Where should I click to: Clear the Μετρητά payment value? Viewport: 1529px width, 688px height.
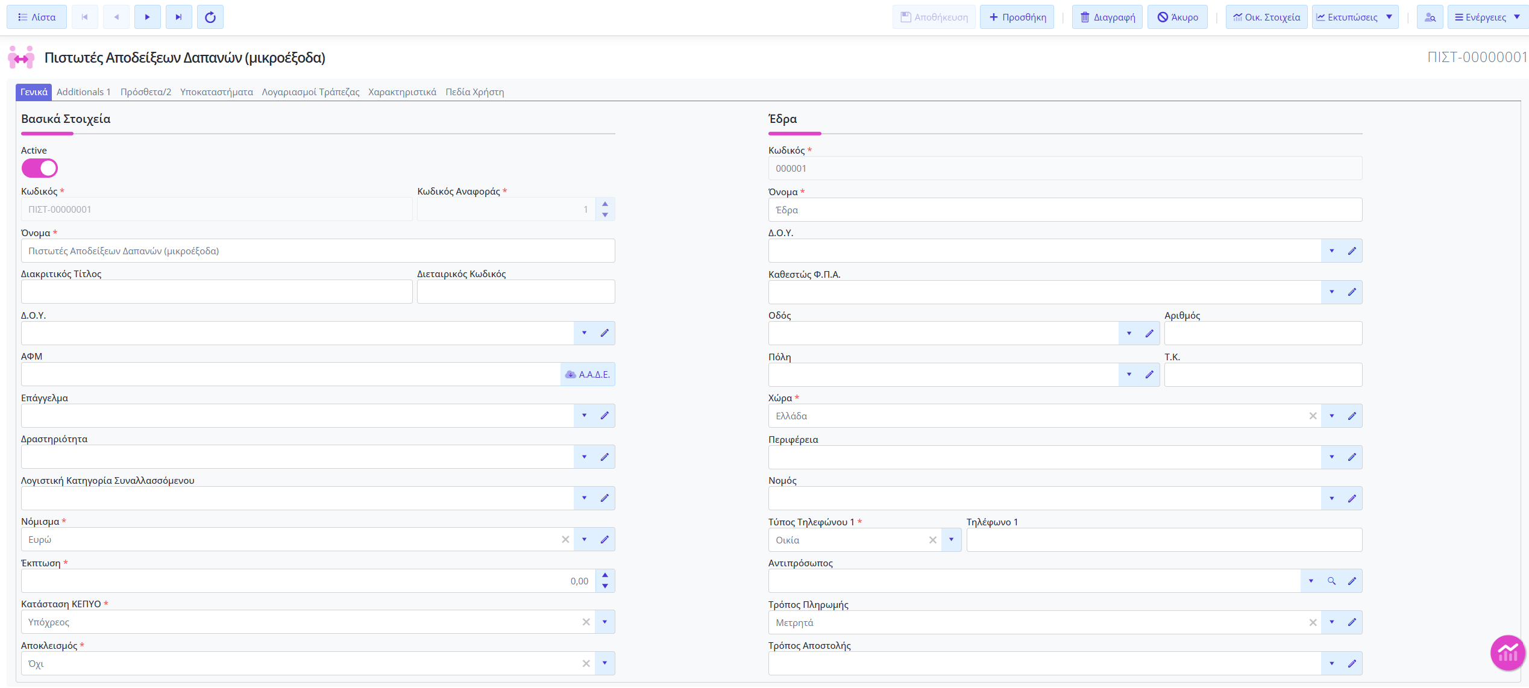pyautogui.click(x=1313, y=622)
